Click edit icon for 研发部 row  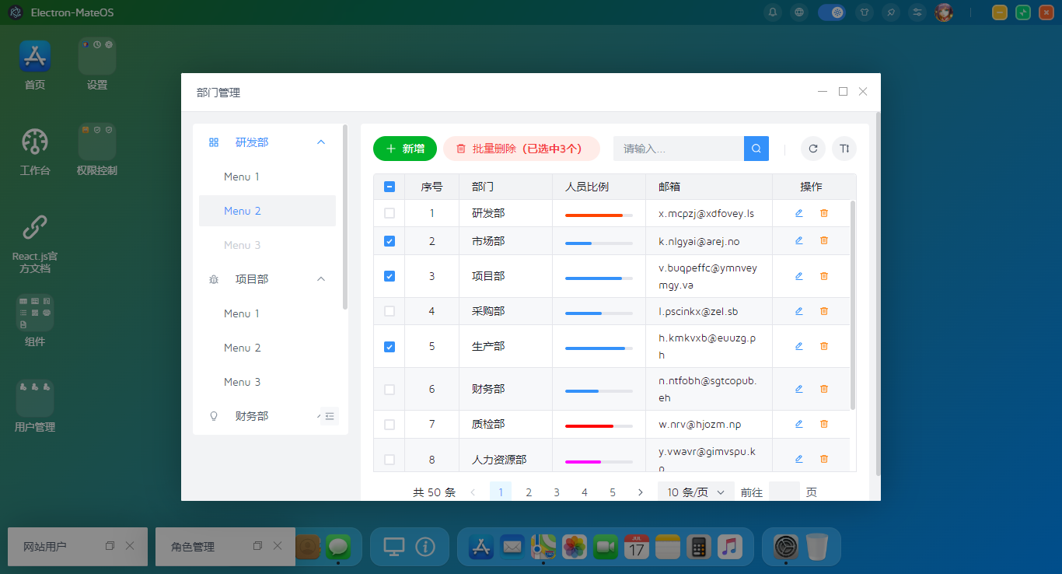pos(798,213)
